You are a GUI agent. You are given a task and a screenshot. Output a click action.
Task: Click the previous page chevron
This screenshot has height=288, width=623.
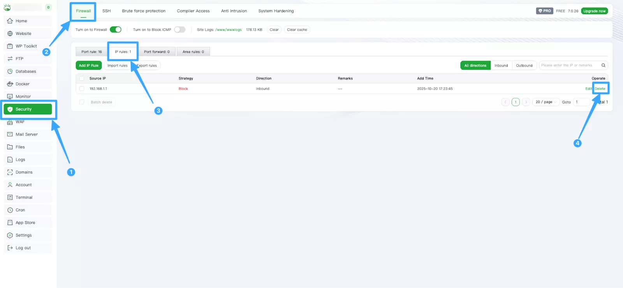tap(505, 102)
